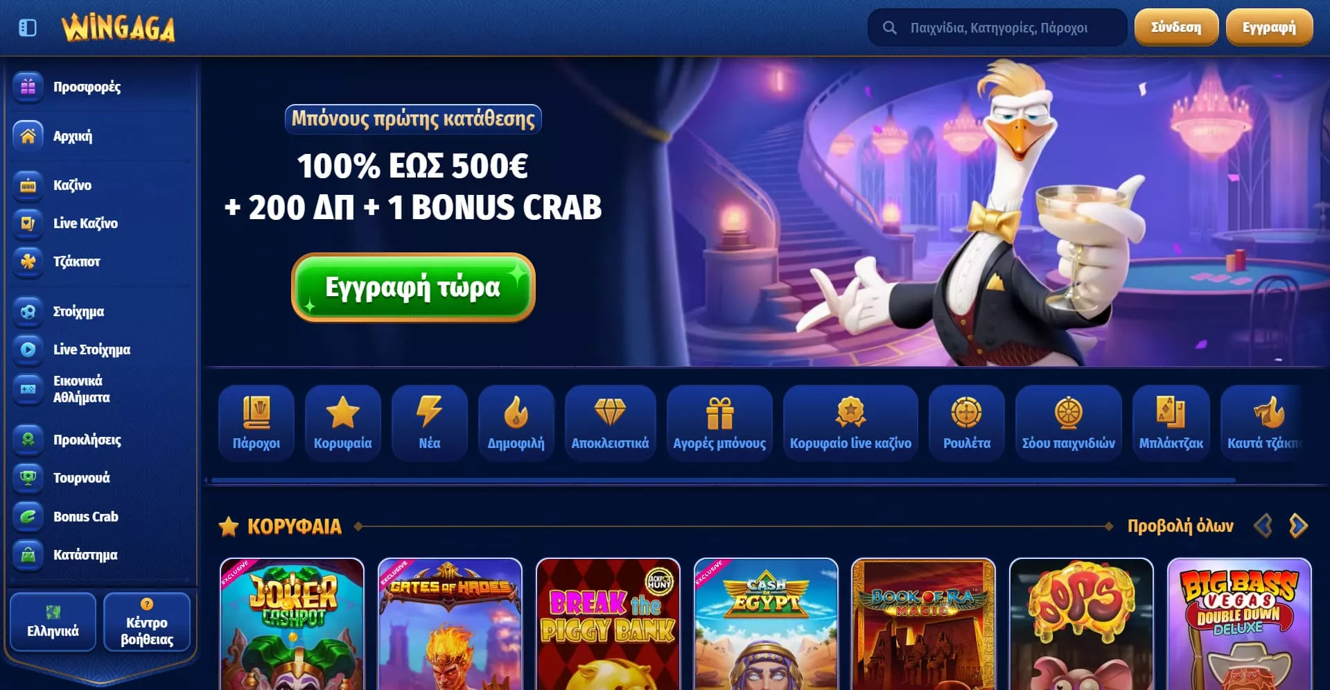Choose the Νέα lightning category
Image resolution: width=1330 pixels, height=690 pixels.
pos(429,423)
